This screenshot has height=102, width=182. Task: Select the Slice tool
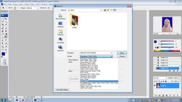coord(6,25)
